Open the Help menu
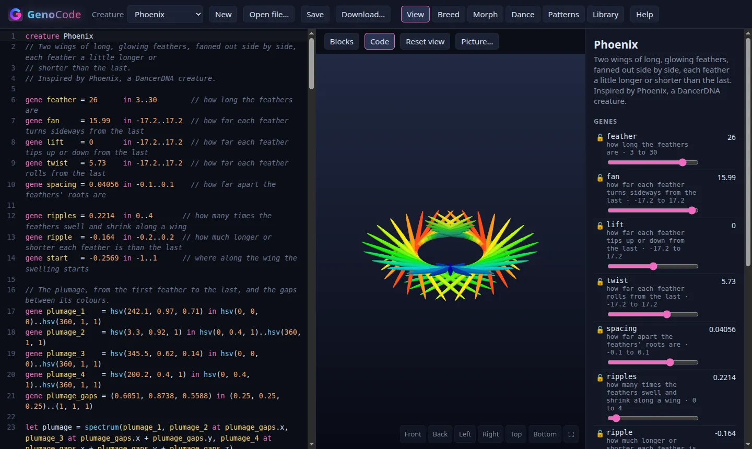752x449 pixels. pos(644,15)
